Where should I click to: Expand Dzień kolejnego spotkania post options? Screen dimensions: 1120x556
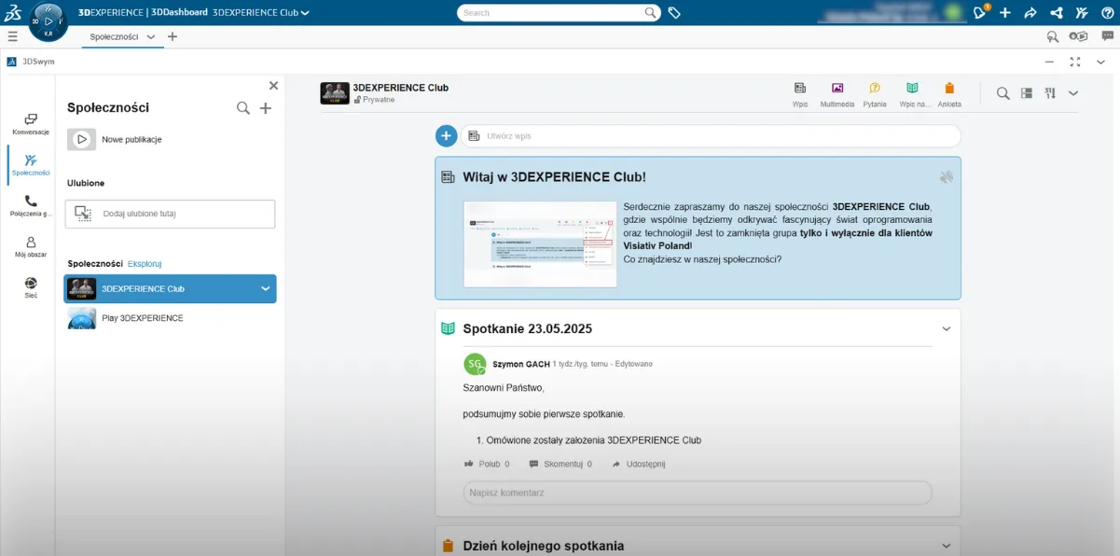947,546
